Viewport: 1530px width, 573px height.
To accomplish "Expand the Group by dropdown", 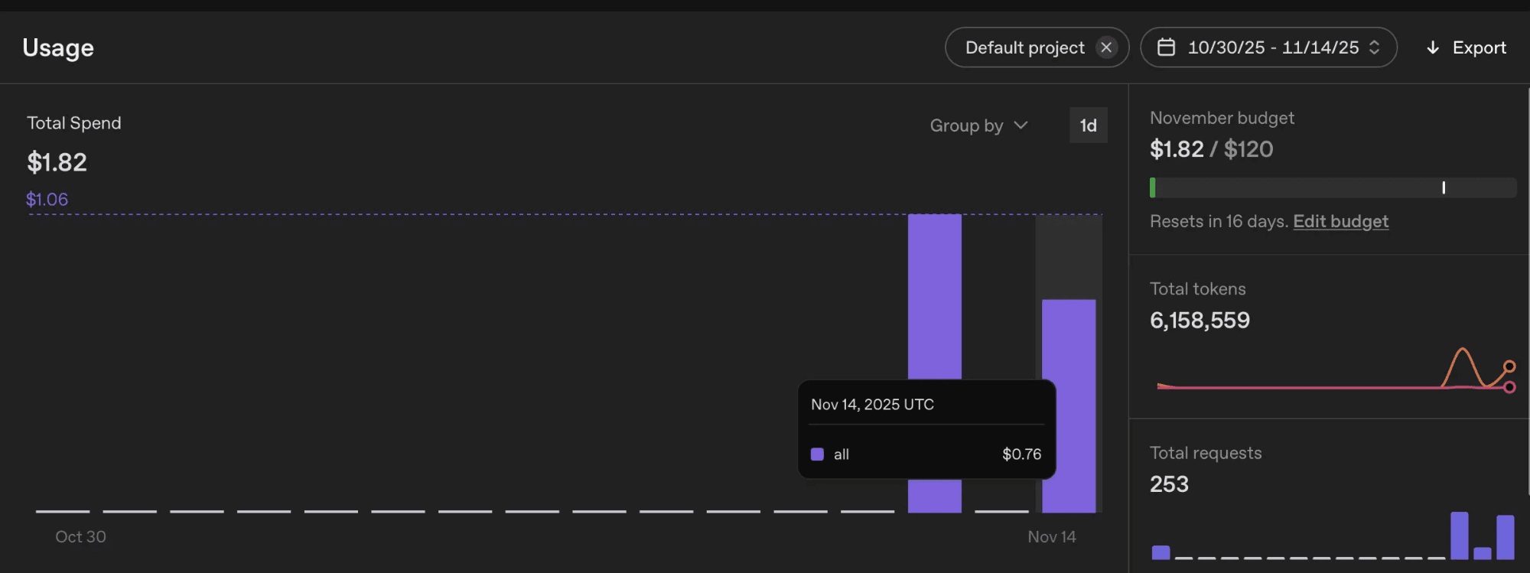I will pos(979,125).
